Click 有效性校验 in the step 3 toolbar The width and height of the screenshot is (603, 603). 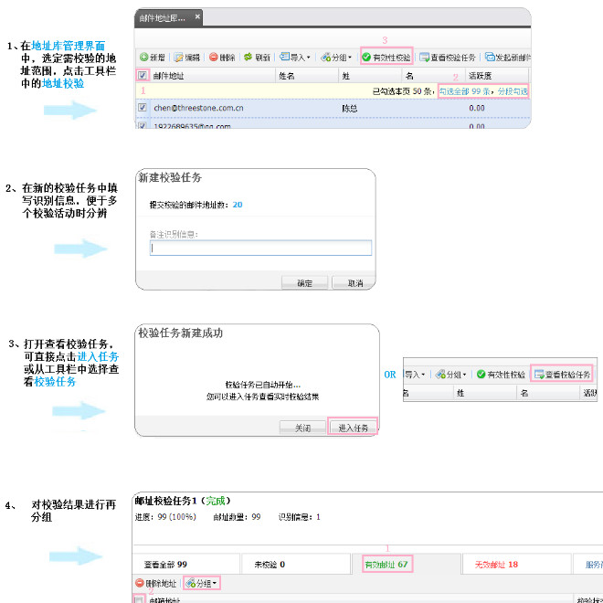click(501, 375)
